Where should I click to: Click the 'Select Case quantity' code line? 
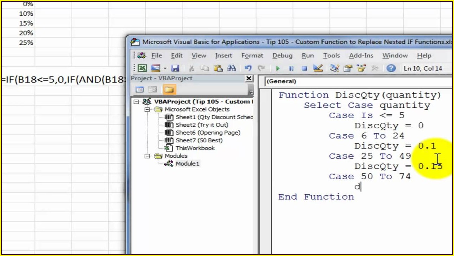point(367,105)
